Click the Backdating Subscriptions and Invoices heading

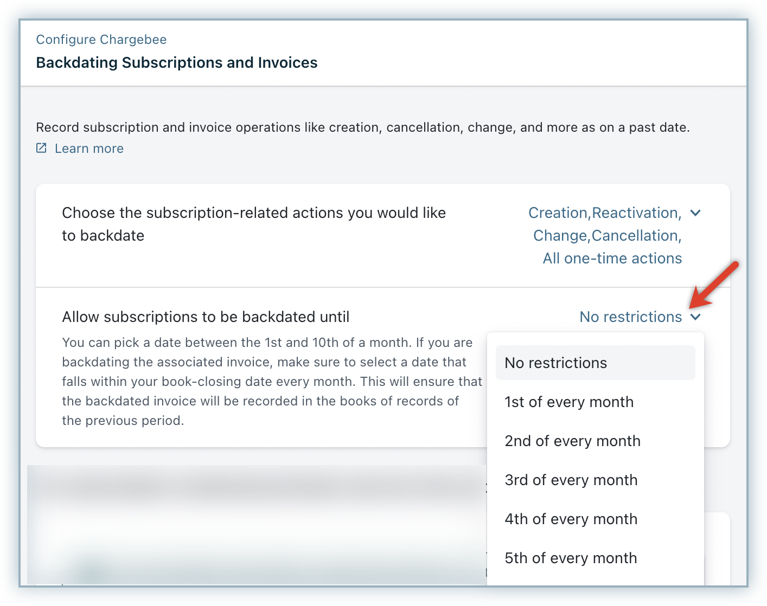click(176, 63)
